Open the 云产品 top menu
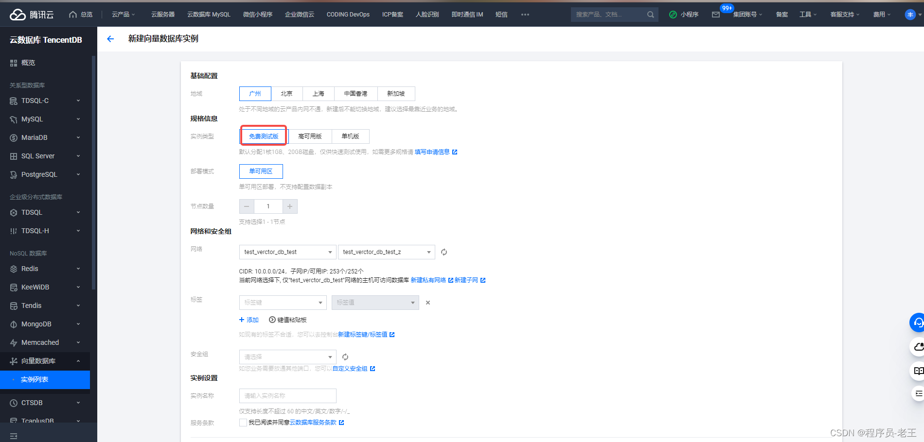 click(x=123, y=15)
